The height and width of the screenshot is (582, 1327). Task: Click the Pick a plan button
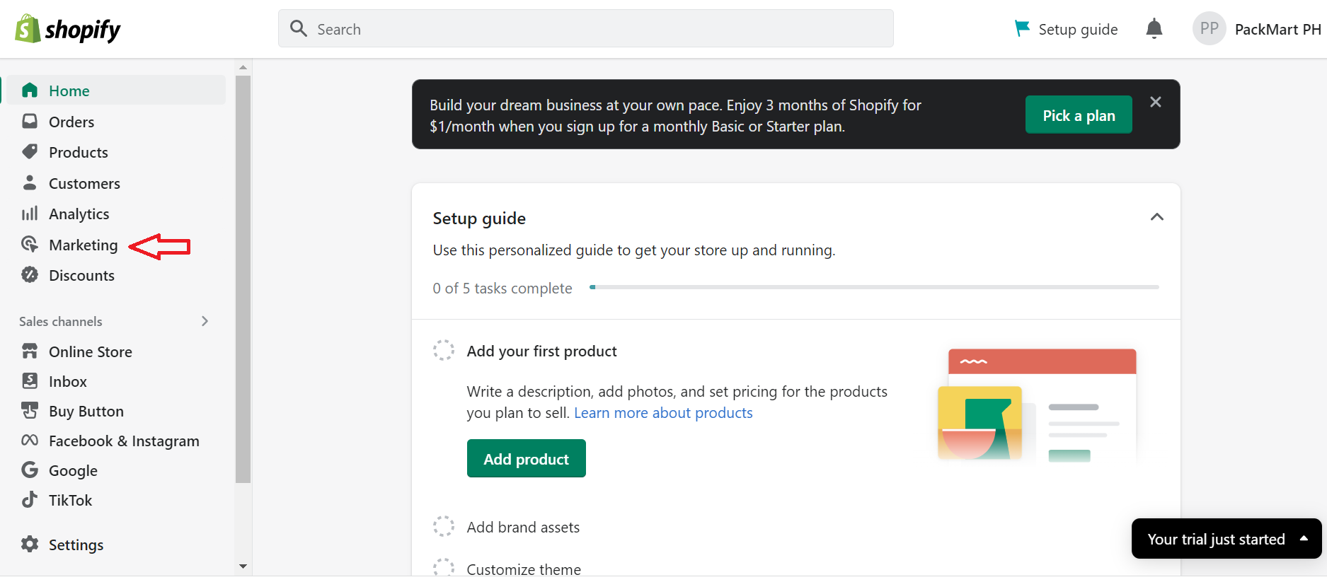pyautogui.click(x=1079, y=115)
